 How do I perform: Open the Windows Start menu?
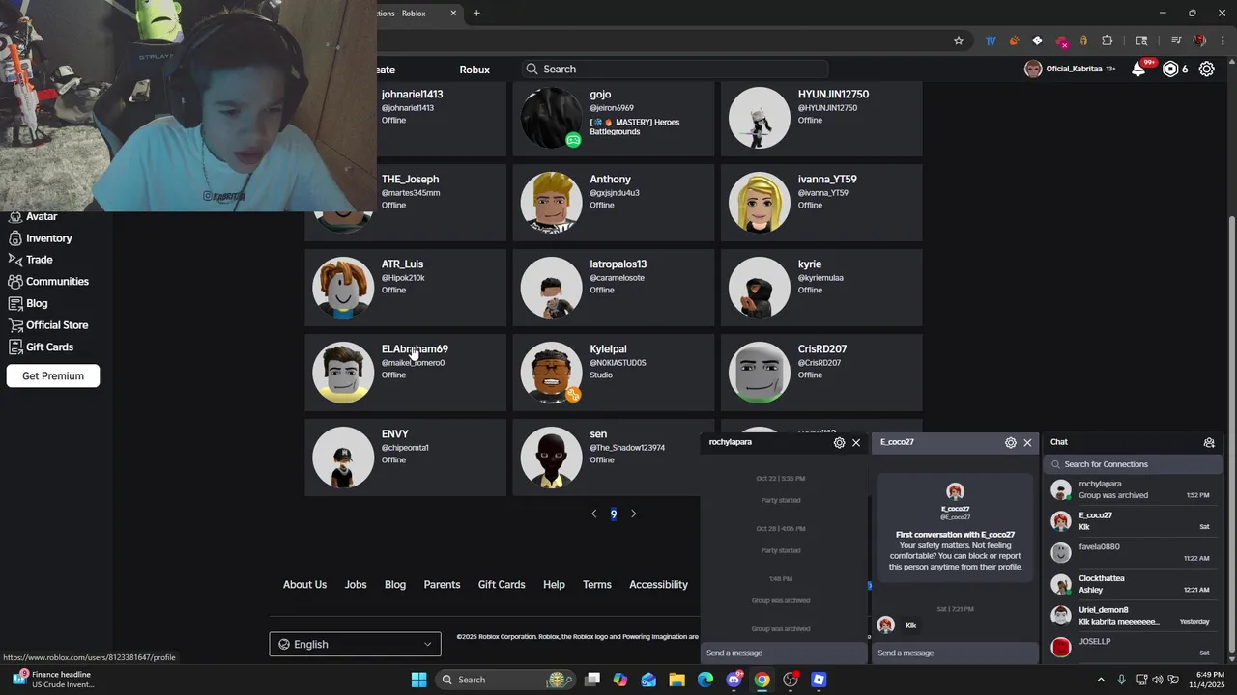tap(418, 680)
